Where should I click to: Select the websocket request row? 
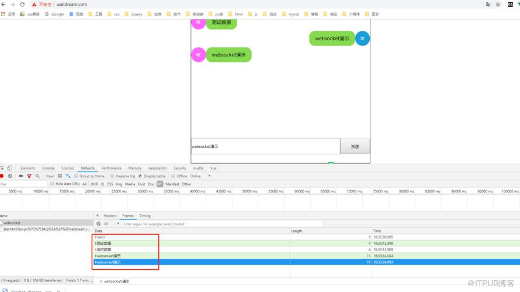point(46,223)
